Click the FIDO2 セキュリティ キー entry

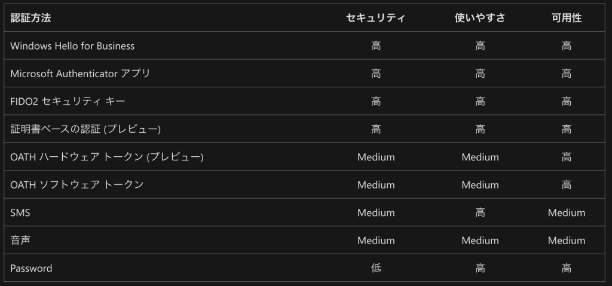tap(68, 101)
